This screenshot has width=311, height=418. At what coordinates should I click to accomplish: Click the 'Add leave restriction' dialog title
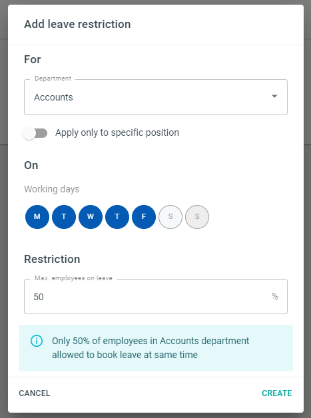click(77, 24)
